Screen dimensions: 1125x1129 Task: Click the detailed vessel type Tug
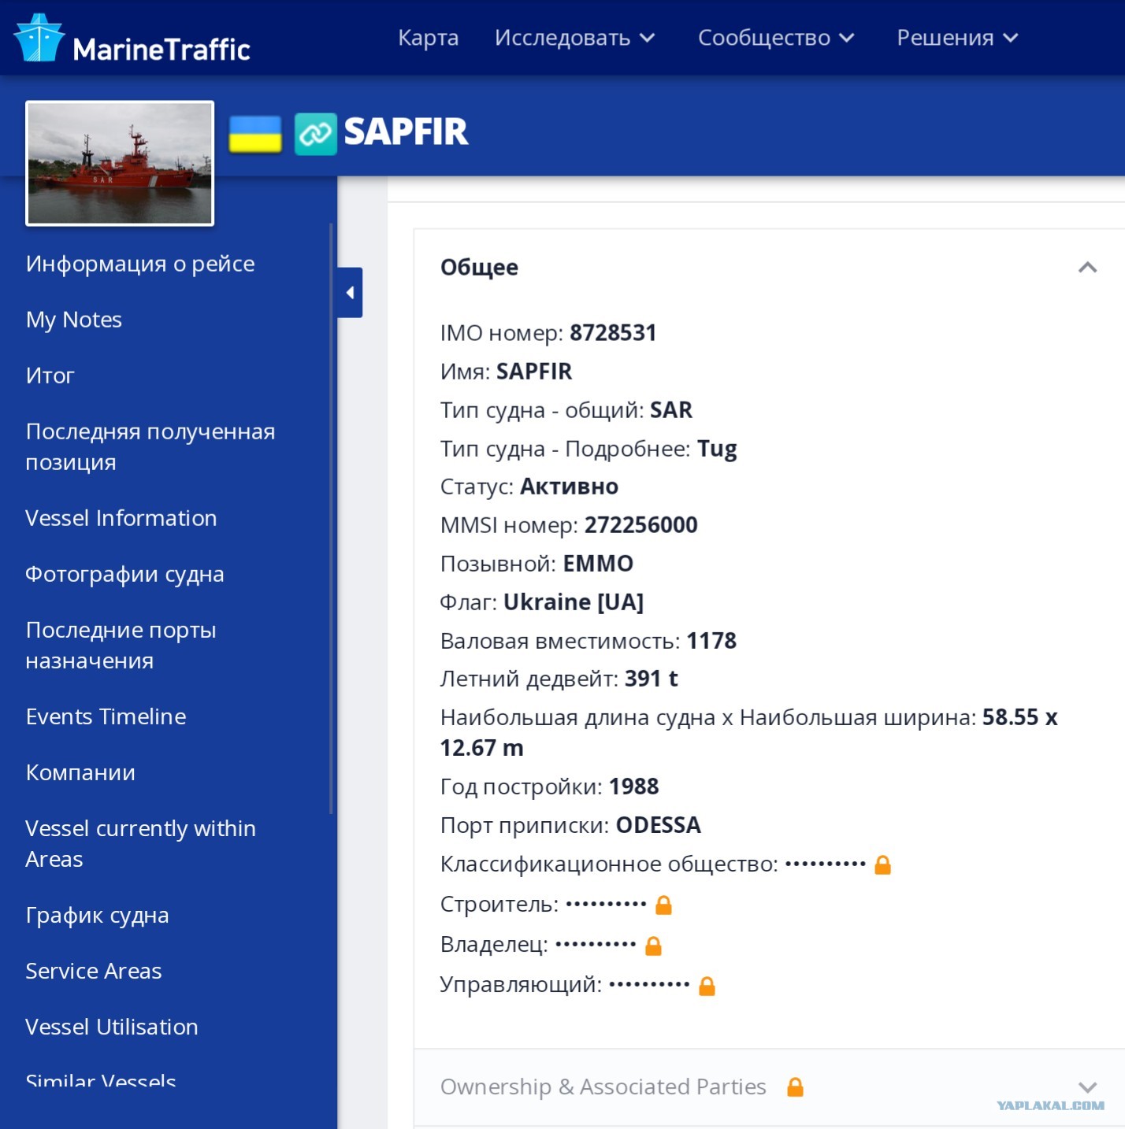(718, 449)
